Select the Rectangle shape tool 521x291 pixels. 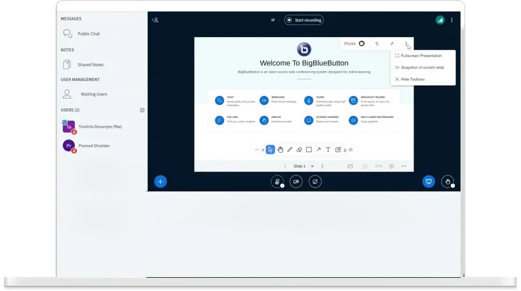click(309, 150)
